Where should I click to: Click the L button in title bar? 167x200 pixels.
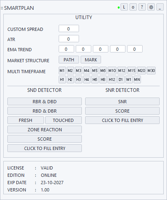[x=124, y=7]
